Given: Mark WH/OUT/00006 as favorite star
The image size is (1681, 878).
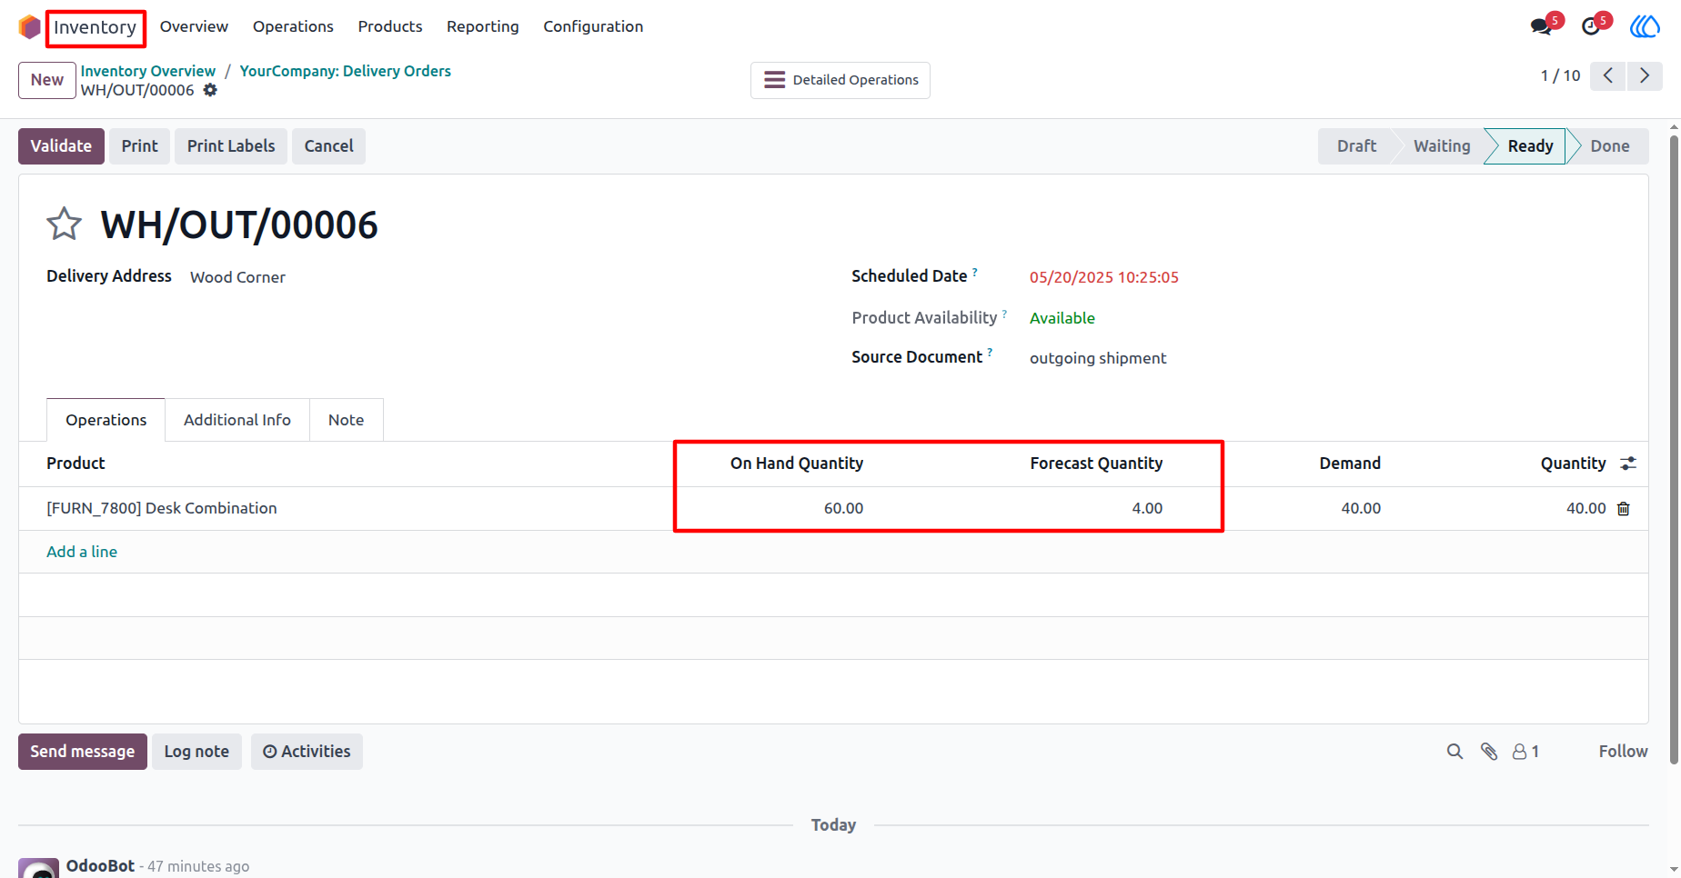Looking at the screenshot, I should click(64, 224).
